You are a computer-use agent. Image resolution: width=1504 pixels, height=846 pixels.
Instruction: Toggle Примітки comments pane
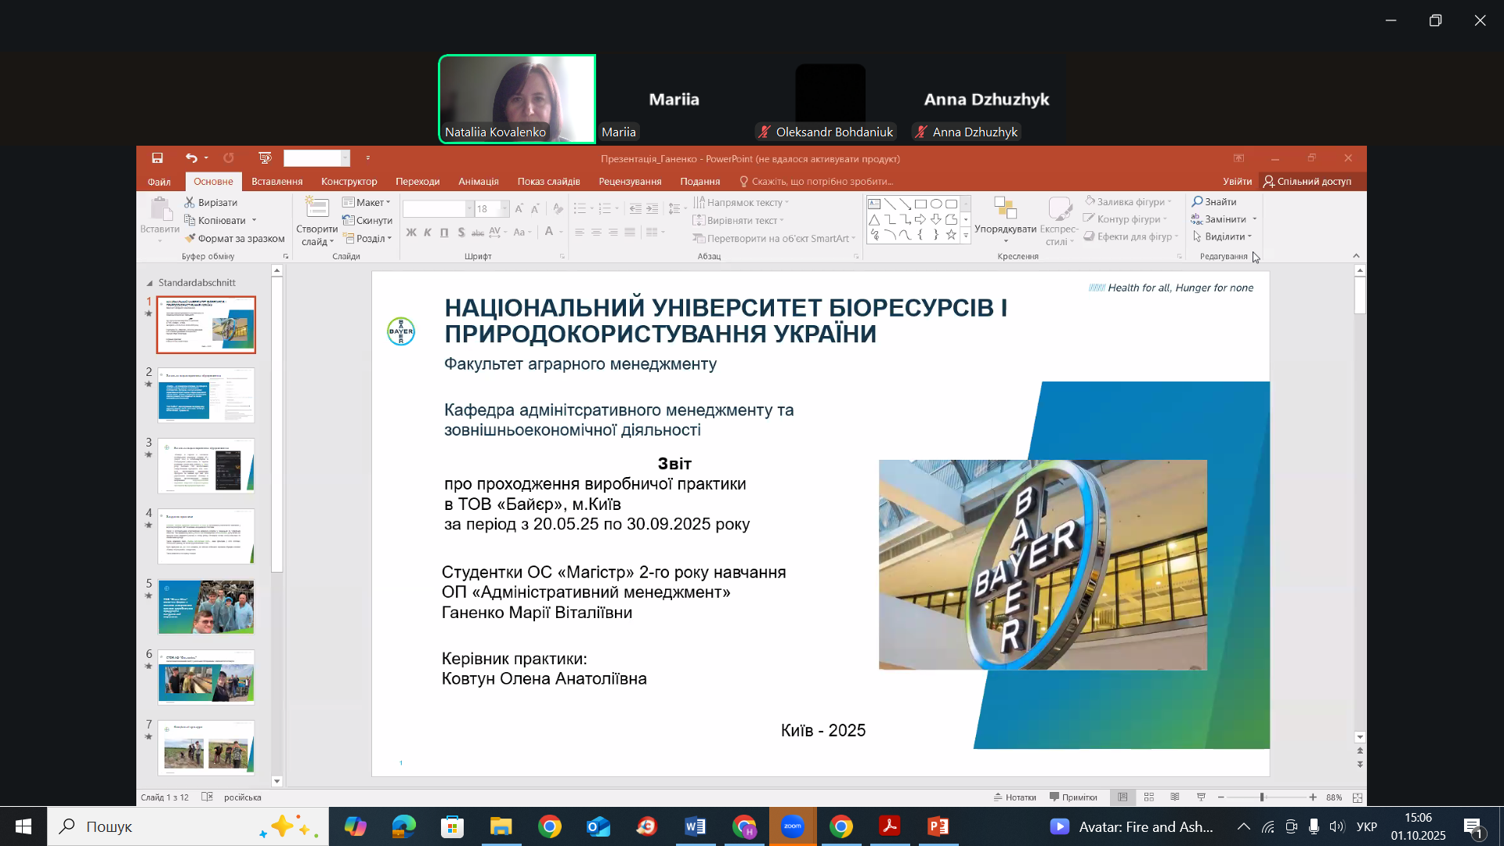click(x=1074, y=797)
